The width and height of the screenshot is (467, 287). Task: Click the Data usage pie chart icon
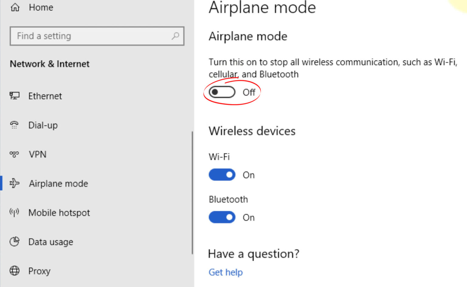(14, 241)
